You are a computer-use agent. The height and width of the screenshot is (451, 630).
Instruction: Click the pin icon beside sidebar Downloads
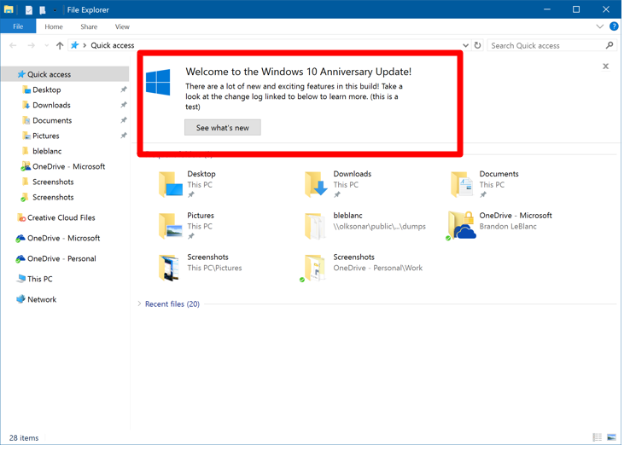coord(124,105)
